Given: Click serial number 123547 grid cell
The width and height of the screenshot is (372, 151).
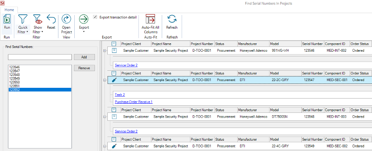Looking at the screenshot, I should [312, 80].
